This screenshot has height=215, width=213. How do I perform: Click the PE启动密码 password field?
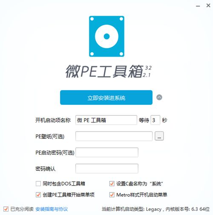107,152
